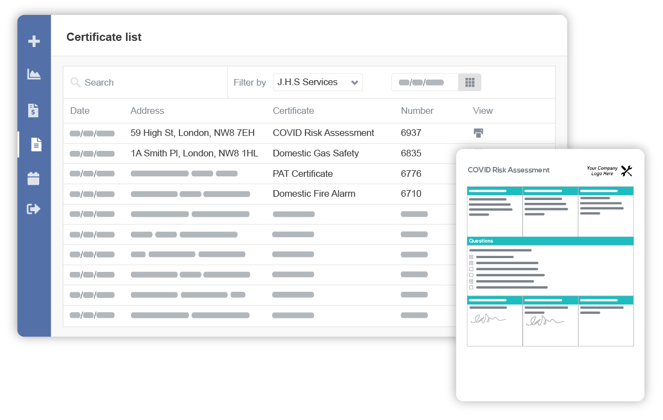Check the last question checkbox
This screenshot has height=420, width=663.
click(x=471, y=287)
